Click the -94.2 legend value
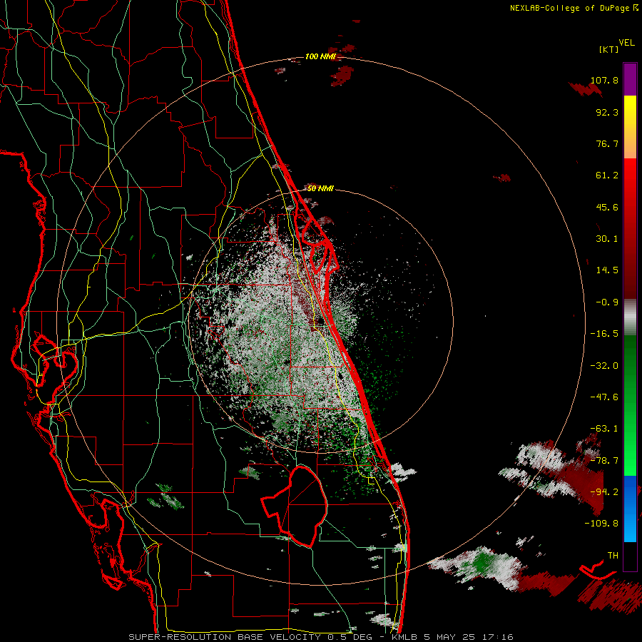 (x=604, y=492)
